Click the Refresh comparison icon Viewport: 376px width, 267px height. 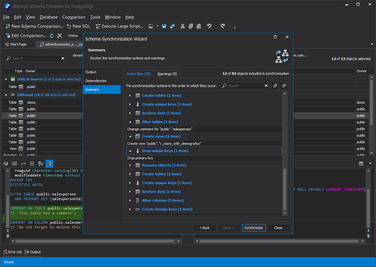click(x=52, y=36)
